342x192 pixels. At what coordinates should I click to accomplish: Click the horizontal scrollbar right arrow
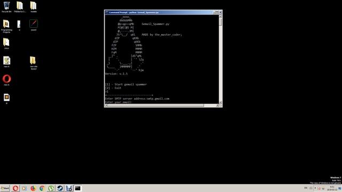pyautogui.click(x=217, y=105)
